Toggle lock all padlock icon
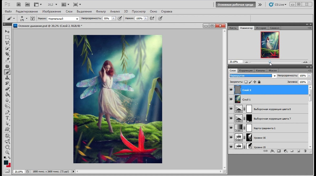The width and height of the screenshot is (316, 176). tap(259, 82)
